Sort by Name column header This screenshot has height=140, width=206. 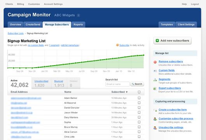(x=68, y=92)
